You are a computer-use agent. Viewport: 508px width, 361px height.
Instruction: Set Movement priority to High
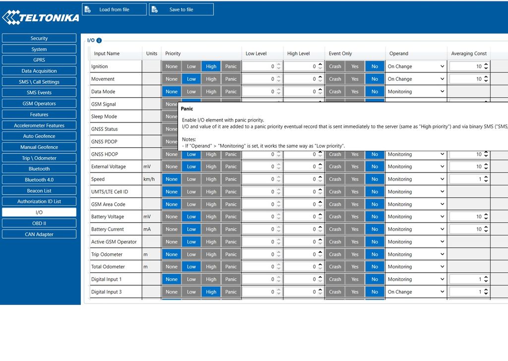pos(211,79)
